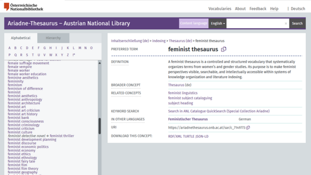Jump to letter O in the alphabet index
Image resolution: width=311 pixels, height=175 pixels.
pyautogui.click(x=92, y=48)
